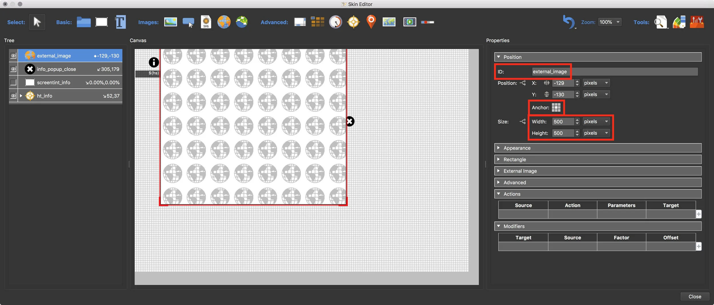Insert an SVG image element
The image size is (714, 305).
206,22
